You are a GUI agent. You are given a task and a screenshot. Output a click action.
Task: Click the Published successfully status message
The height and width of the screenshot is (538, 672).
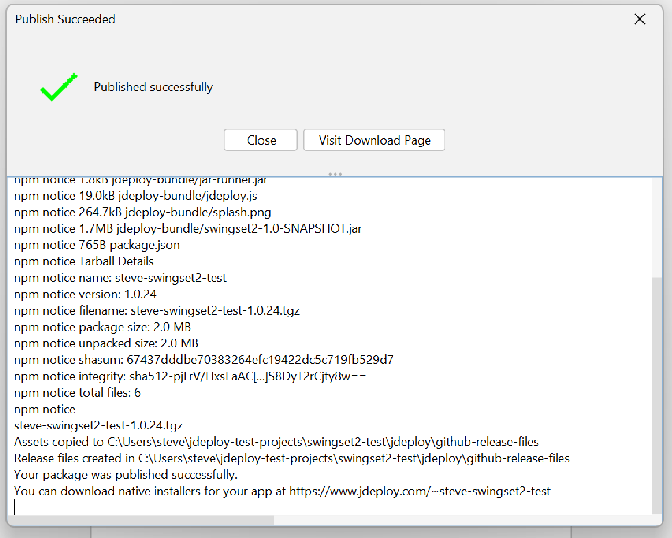tap(153, 87)
